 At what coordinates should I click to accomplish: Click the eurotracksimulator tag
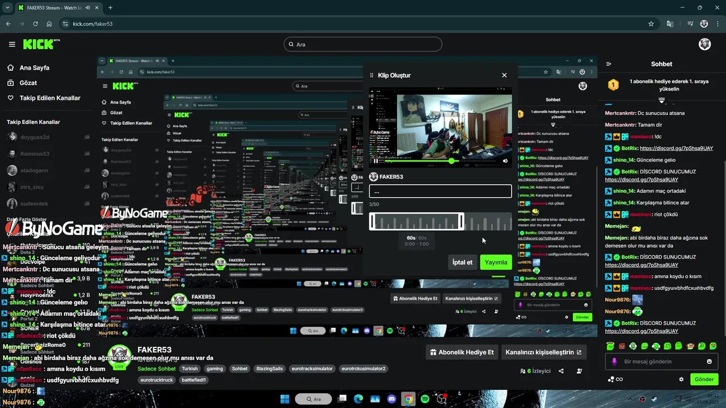(312, 368)
